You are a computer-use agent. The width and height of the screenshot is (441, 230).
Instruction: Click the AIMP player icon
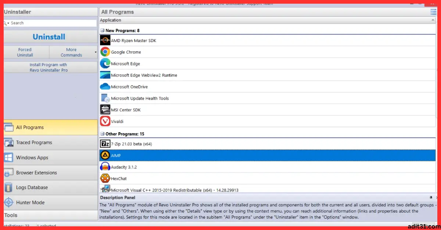[105, 155]
